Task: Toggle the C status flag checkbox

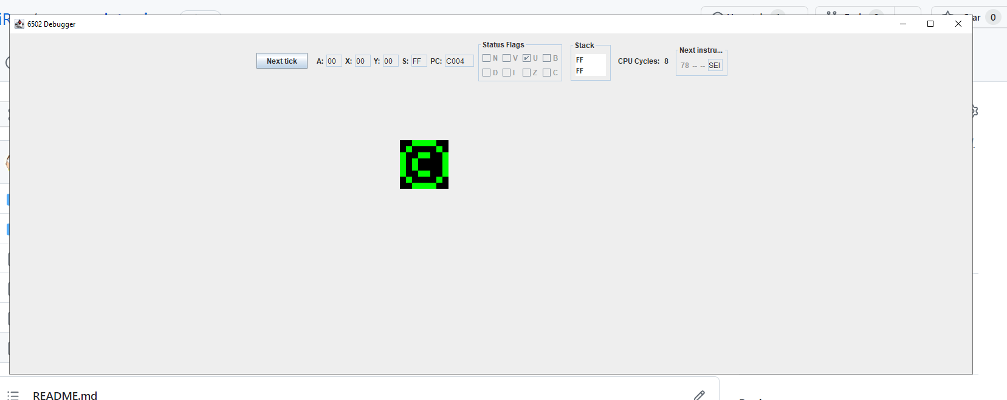Action: pos(546,73)
